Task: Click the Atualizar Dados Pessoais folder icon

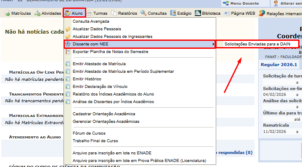Action: click(x=68, y=29)
